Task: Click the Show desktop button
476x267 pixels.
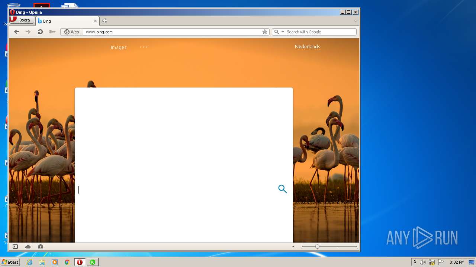Action: tap(472, 262)
